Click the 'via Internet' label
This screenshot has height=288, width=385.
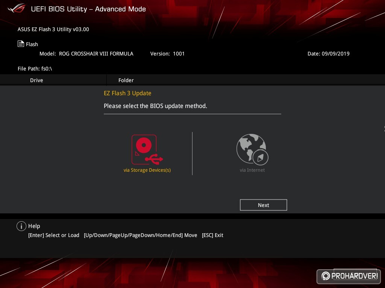[252, 170]
